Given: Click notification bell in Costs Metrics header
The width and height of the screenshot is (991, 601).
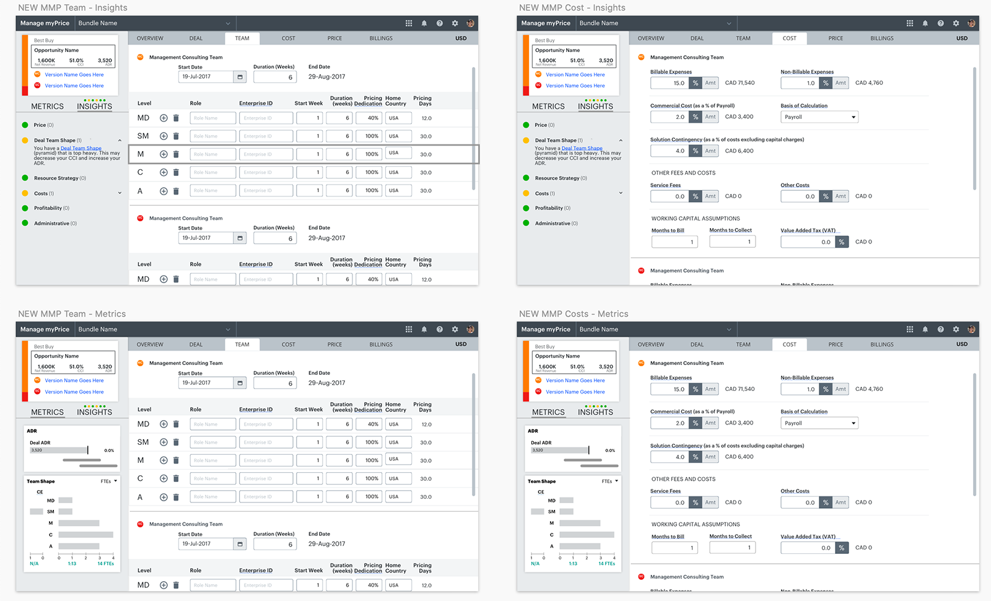Looking at the screenshot, I should point(925,329).
